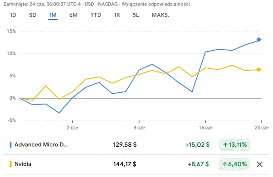Click the AMD gain +15,02 $
273x177 pixels.
pyautogui.click(x=197, y=145)
